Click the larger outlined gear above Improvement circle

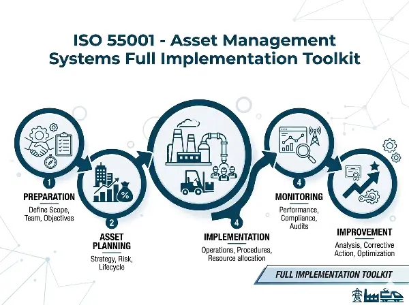coord(390,145)
